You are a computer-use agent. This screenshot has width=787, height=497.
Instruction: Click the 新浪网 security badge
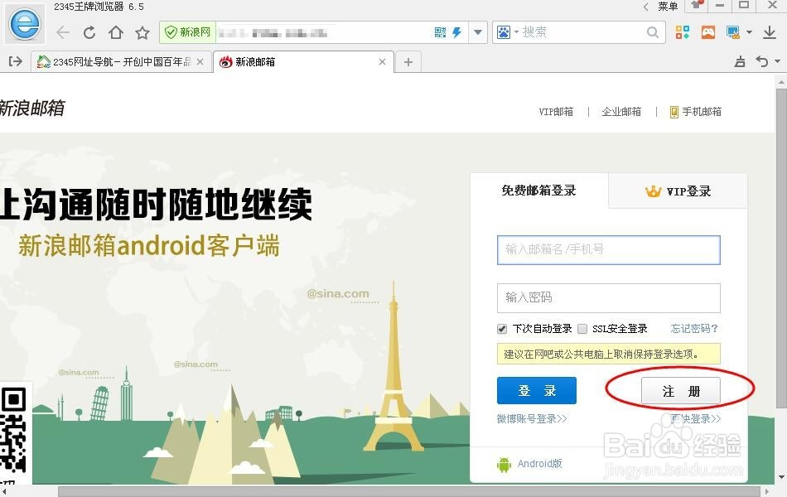click(188, 32)
